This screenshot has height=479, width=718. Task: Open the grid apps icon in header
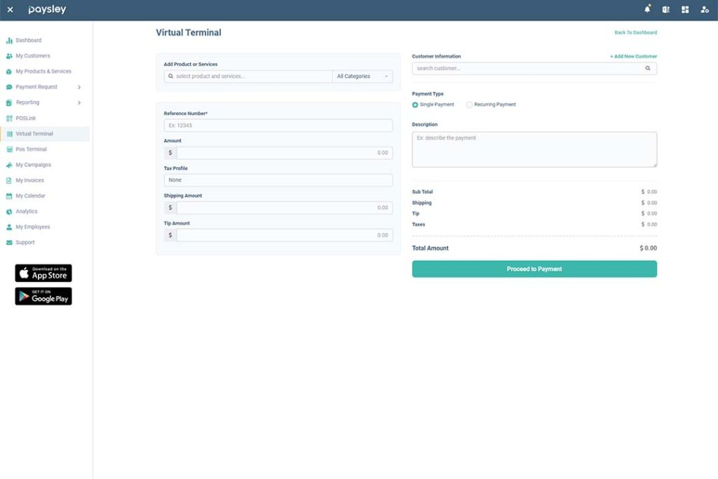click(685, 10)
